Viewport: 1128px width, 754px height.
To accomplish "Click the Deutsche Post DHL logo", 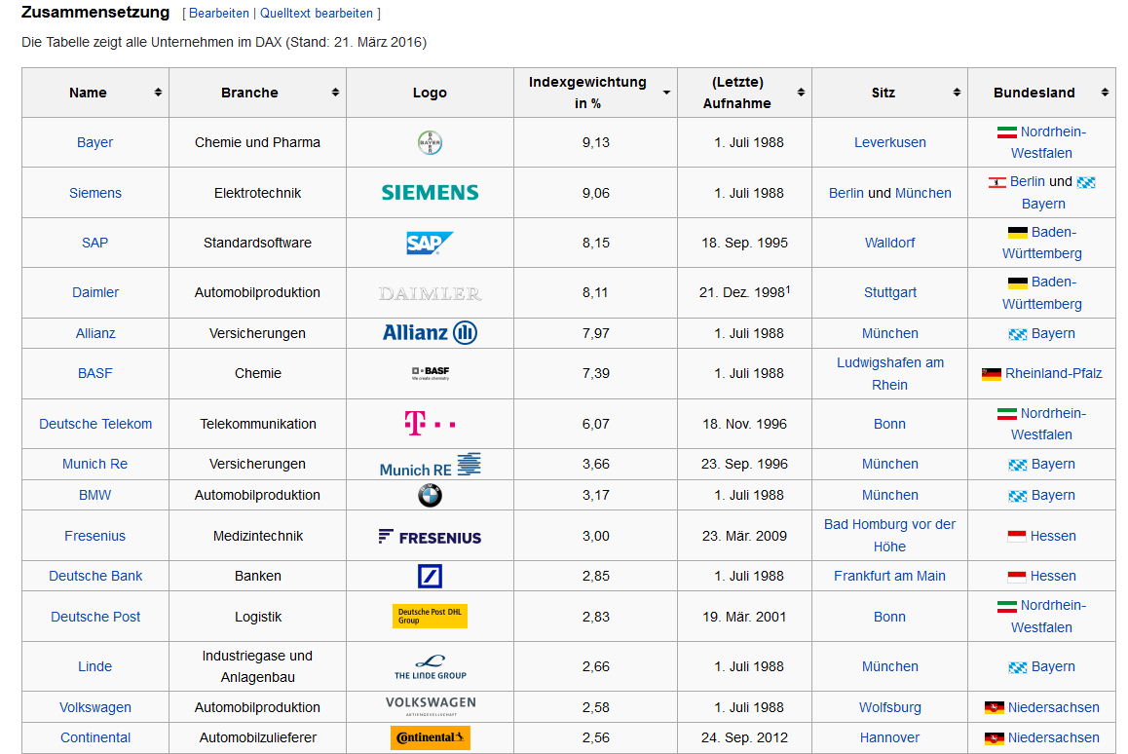I will point(430,617).
